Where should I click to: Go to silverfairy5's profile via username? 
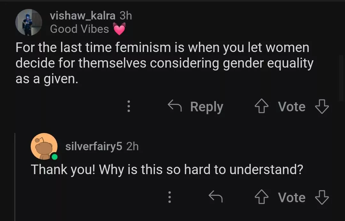click(94, 146)
